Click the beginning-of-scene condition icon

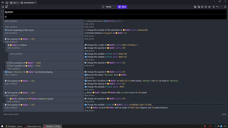[6, 30]
